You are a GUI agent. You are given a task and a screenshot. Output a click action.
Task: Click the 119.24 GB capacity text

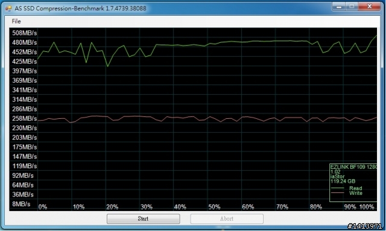click(x=343, y=182)
